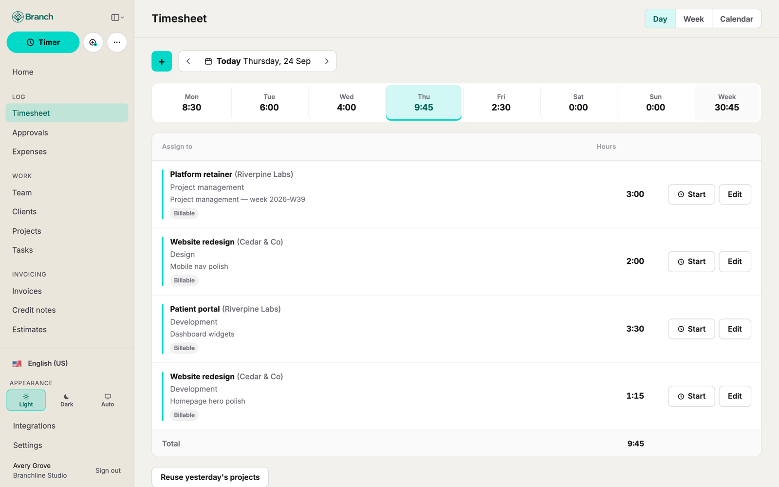Viewport: 779px width, 487px height.
Task: Click the green plus add entry button
Action: [x=162, y=61]
